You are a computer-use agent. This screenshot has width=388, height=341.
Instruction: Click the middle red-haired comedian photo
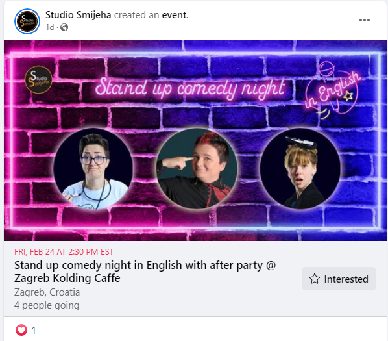tap(197, 169)
